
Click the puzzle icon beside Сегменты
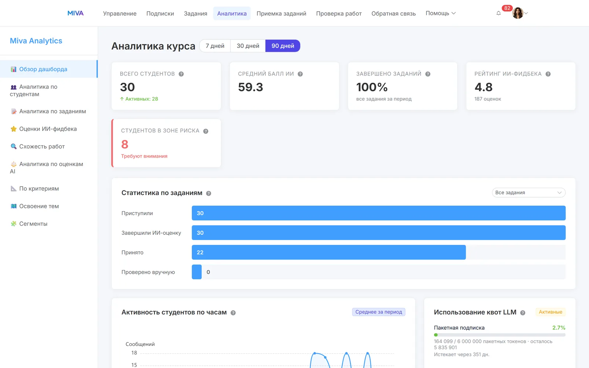tap(14, 224)
